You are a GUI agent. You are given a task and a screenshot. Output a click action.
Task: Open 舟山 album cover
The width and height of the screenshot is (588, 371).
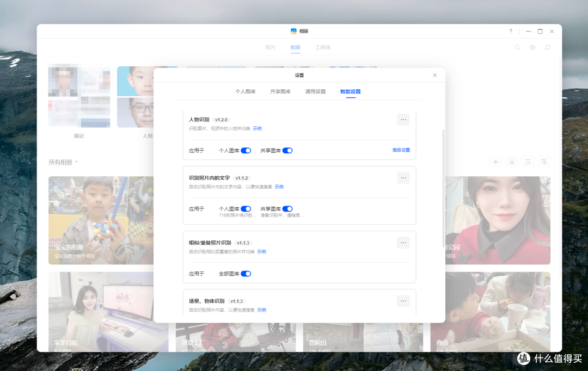[x=491, y=312]
